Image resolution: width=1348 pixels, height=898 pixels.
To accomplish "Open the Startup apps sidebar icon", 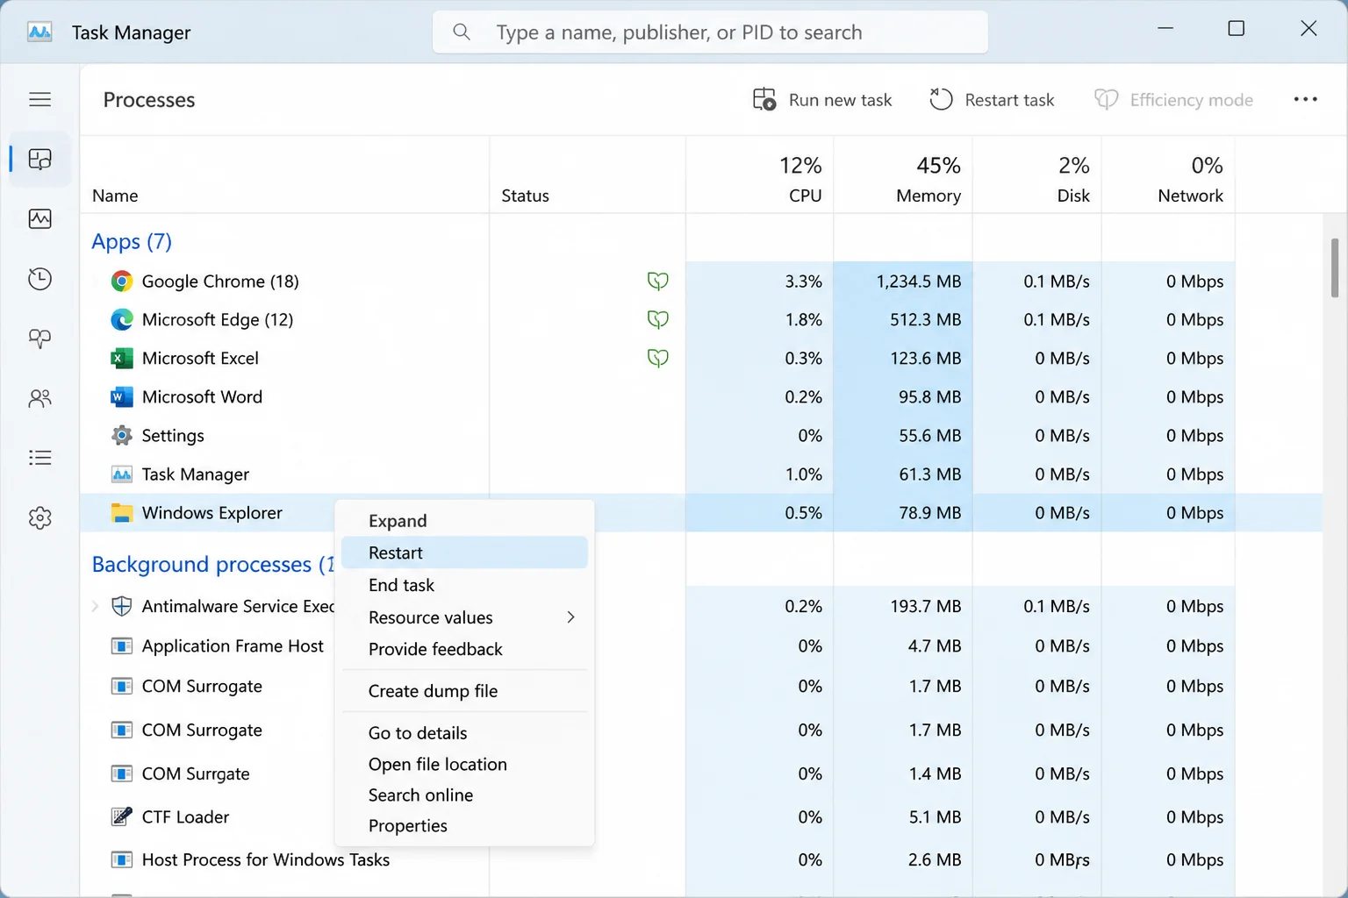I will [x=40, y=339].
